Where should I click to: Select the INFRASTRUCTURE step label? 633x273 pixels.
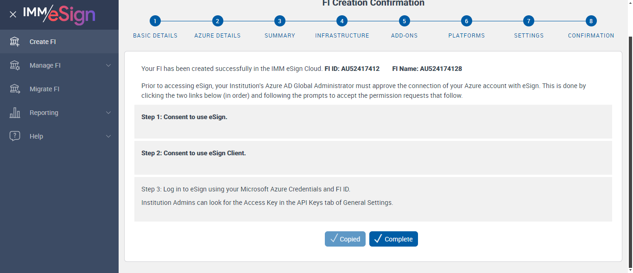[x=342, y=36]
